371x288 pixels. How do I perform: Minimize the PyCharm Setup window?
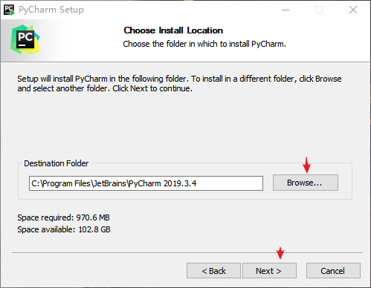click(x=285, y=10)
